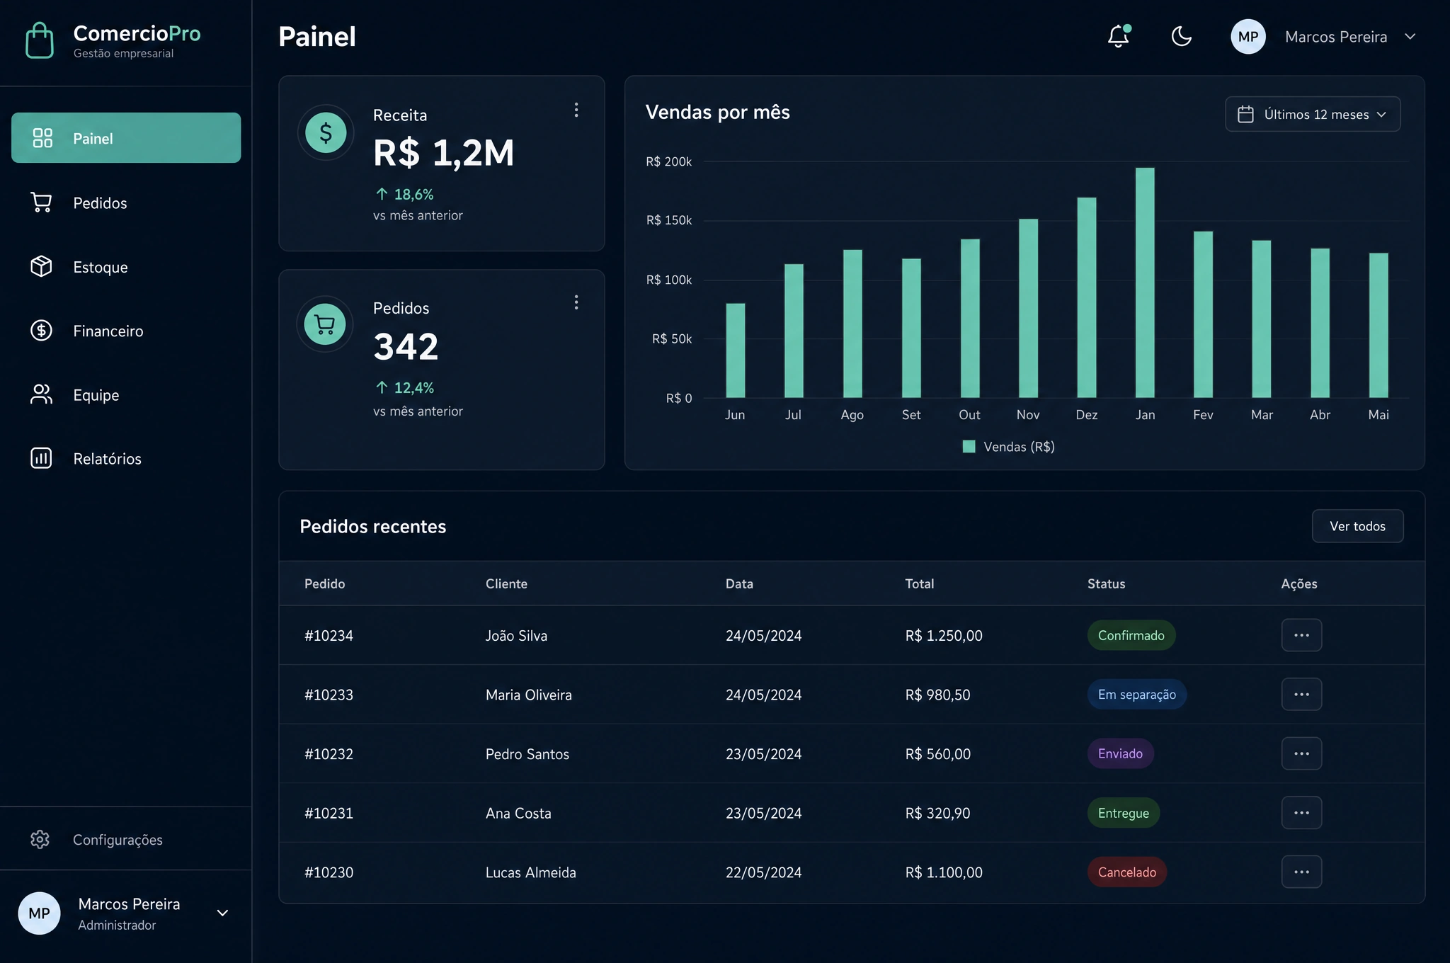Click the ComercioPro shopping bag logo
The height and width of the screenshot is (963, 1450).
pos(40,40)
